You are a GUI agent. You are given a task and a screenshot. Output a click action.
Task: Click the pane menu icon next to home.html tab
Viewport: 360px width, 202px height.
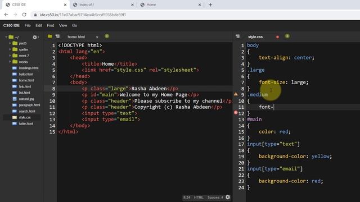click(x=57, y=36)
